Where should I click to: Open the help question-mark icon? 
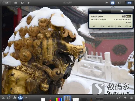(x=22, y=3)
